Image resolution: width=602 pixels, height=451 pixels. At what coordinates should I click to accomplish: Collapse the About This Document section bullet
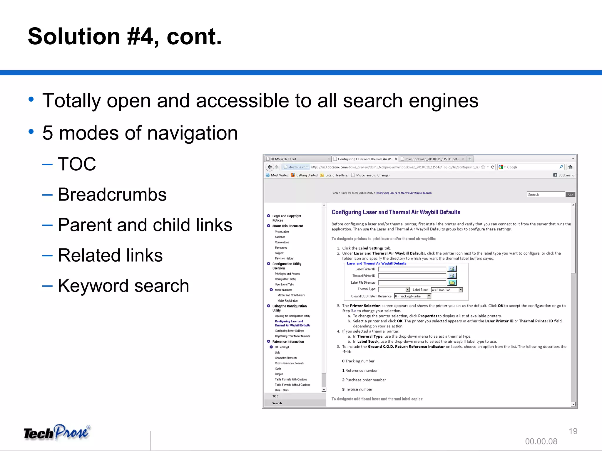click(x=268, y=226)
